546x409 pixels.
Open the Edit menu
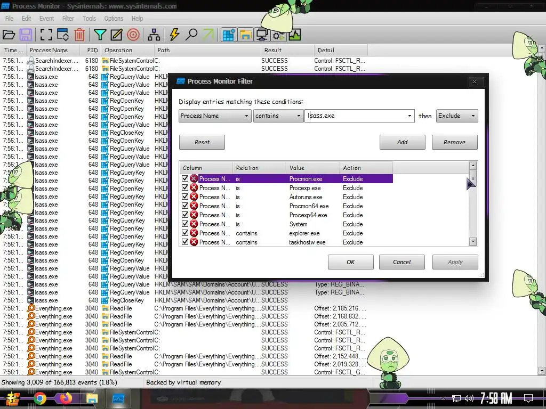point(26,19)
